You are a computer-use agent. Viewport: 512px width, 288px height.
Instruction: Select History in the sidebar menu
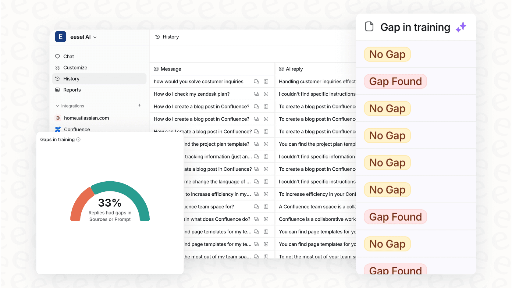pyautogui.click(x=71, y=79)
